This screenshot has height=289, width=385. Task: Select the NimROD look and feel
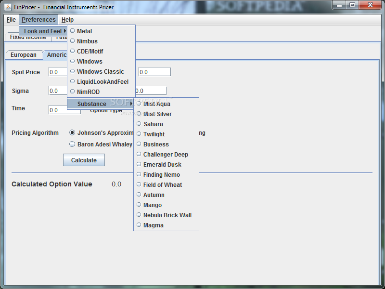[101, 92]
